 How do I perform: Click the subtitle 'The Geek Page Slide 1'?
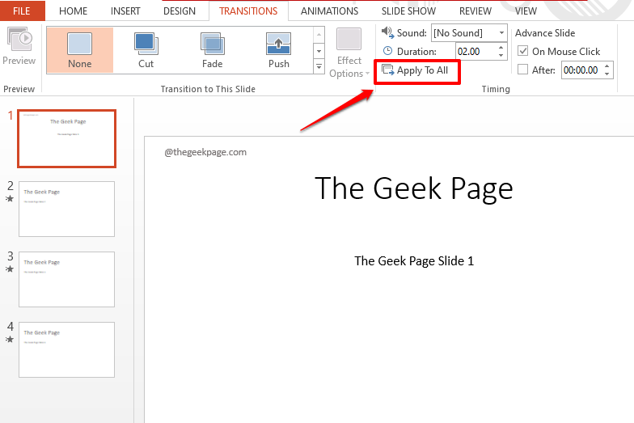point(414,261)
